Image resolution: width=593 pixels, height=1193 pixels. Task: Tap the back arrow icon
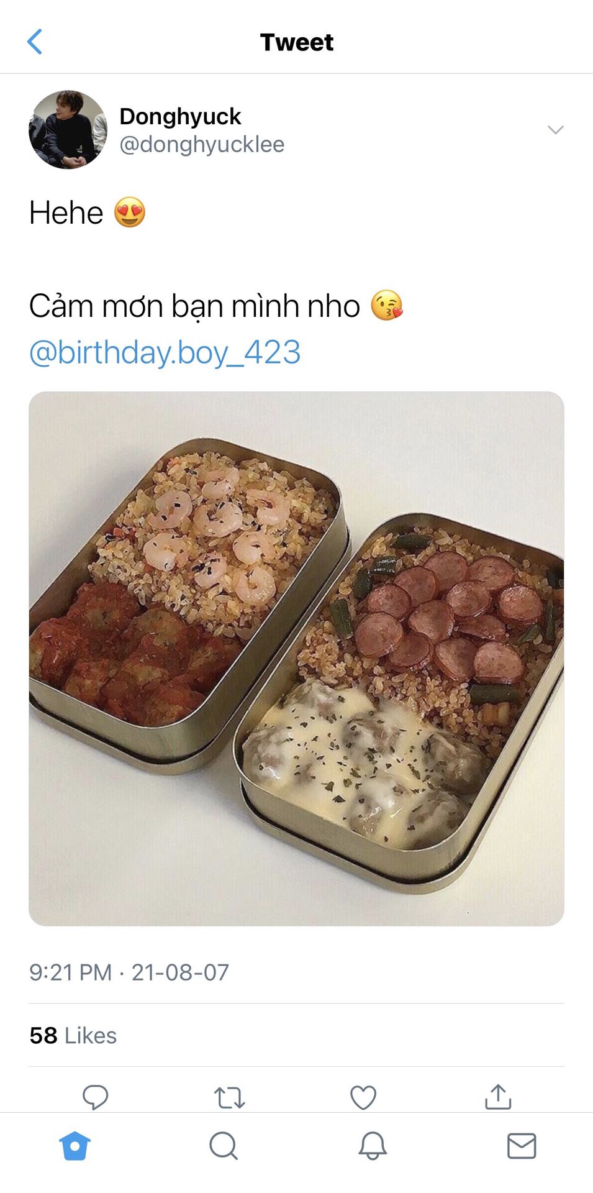click(x=35, y=42)
